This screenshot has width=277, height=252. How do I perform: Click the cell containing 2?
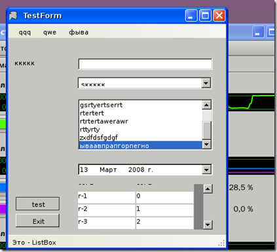[164, 223]
